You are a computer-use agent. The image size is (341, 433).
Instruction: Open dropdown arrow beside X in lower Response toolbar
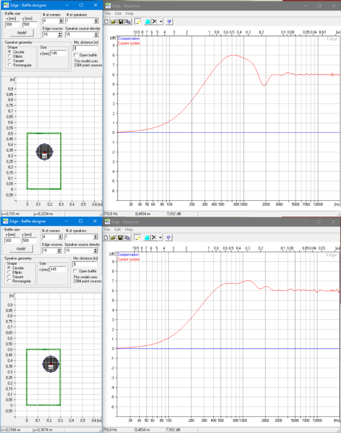pyautogui.click(x=160, y=238)
